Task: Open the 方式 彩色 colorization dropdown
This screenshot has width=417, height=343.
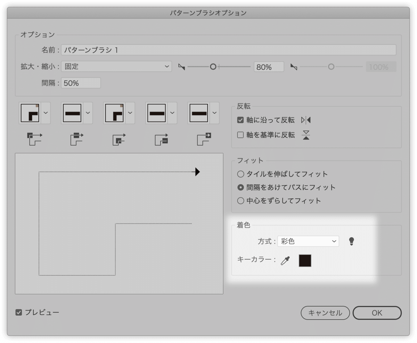Action: [x=308, y=241]
